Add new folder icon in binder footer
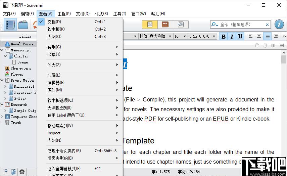This screenshot has height=176, width=287. pos(13,172)
